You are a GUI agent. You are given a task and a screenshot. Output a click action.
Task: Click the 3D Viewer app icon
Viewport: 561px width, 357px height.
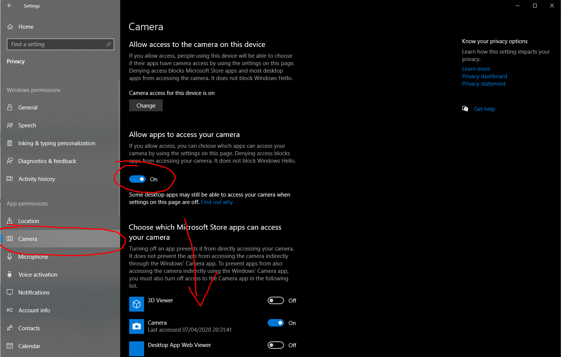[x=137, y=304]
